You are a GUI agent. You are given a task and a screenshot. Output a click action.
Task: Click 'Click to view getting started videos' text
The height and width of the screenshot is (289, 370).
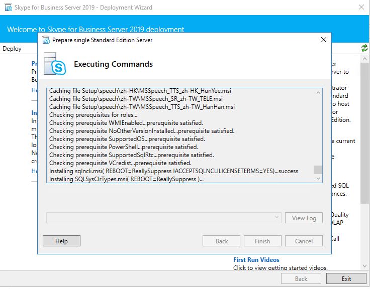tap(281, 267)
